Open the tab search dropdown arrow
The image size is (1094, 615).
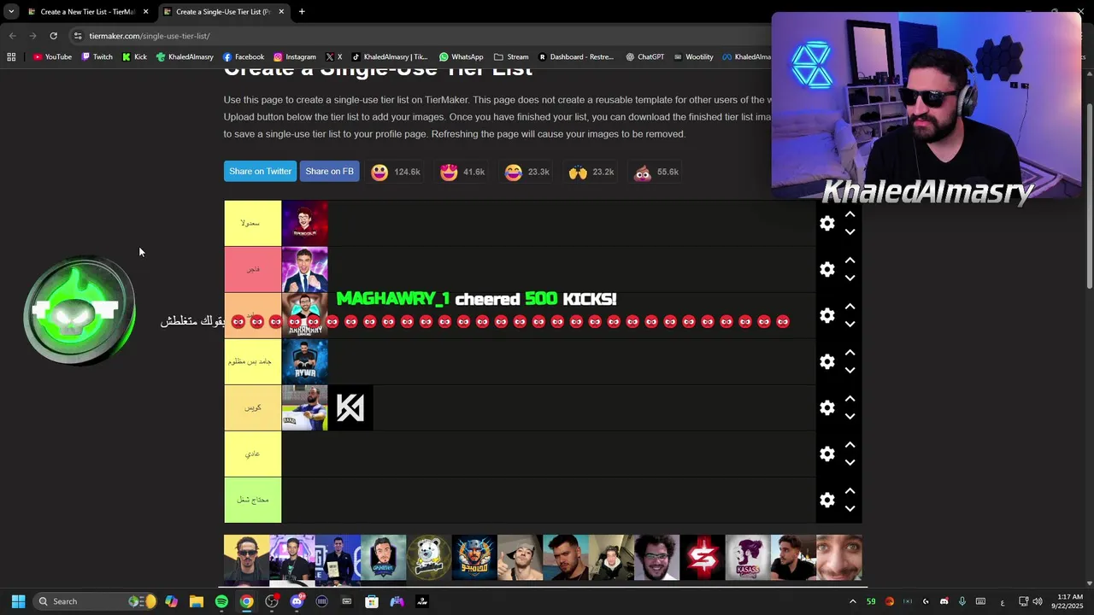[x=11, y=12]
